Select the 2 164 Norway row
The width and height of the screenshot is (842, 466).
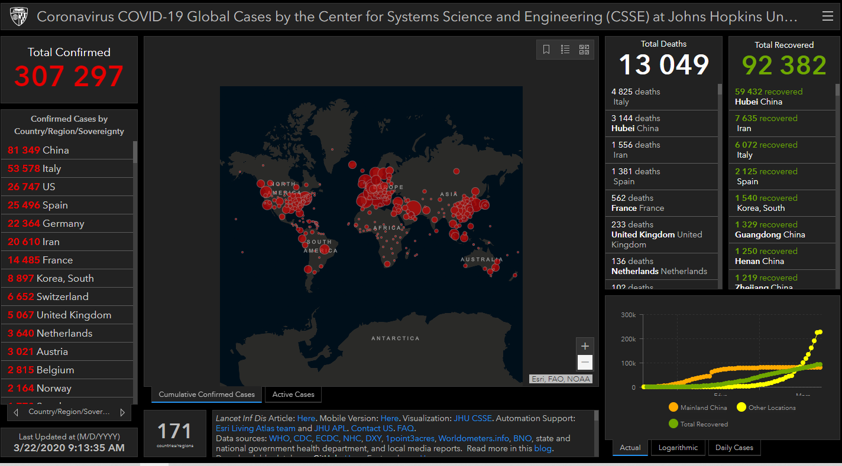point(67,388)
